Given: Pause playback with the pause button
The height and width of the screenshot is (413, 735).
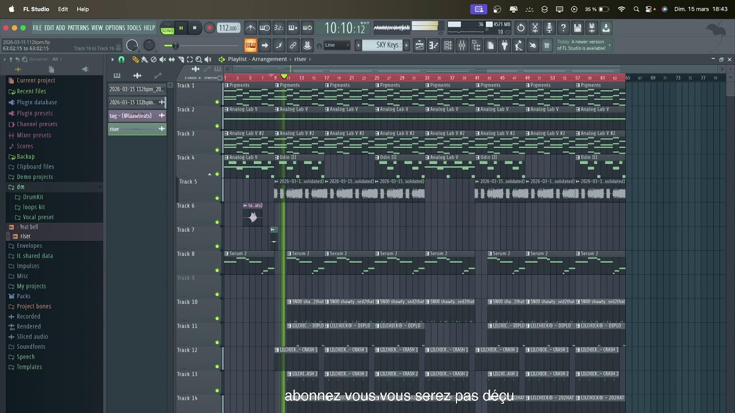Looking at the screenshot, I should pyautogui.click(x=181, y=28).
